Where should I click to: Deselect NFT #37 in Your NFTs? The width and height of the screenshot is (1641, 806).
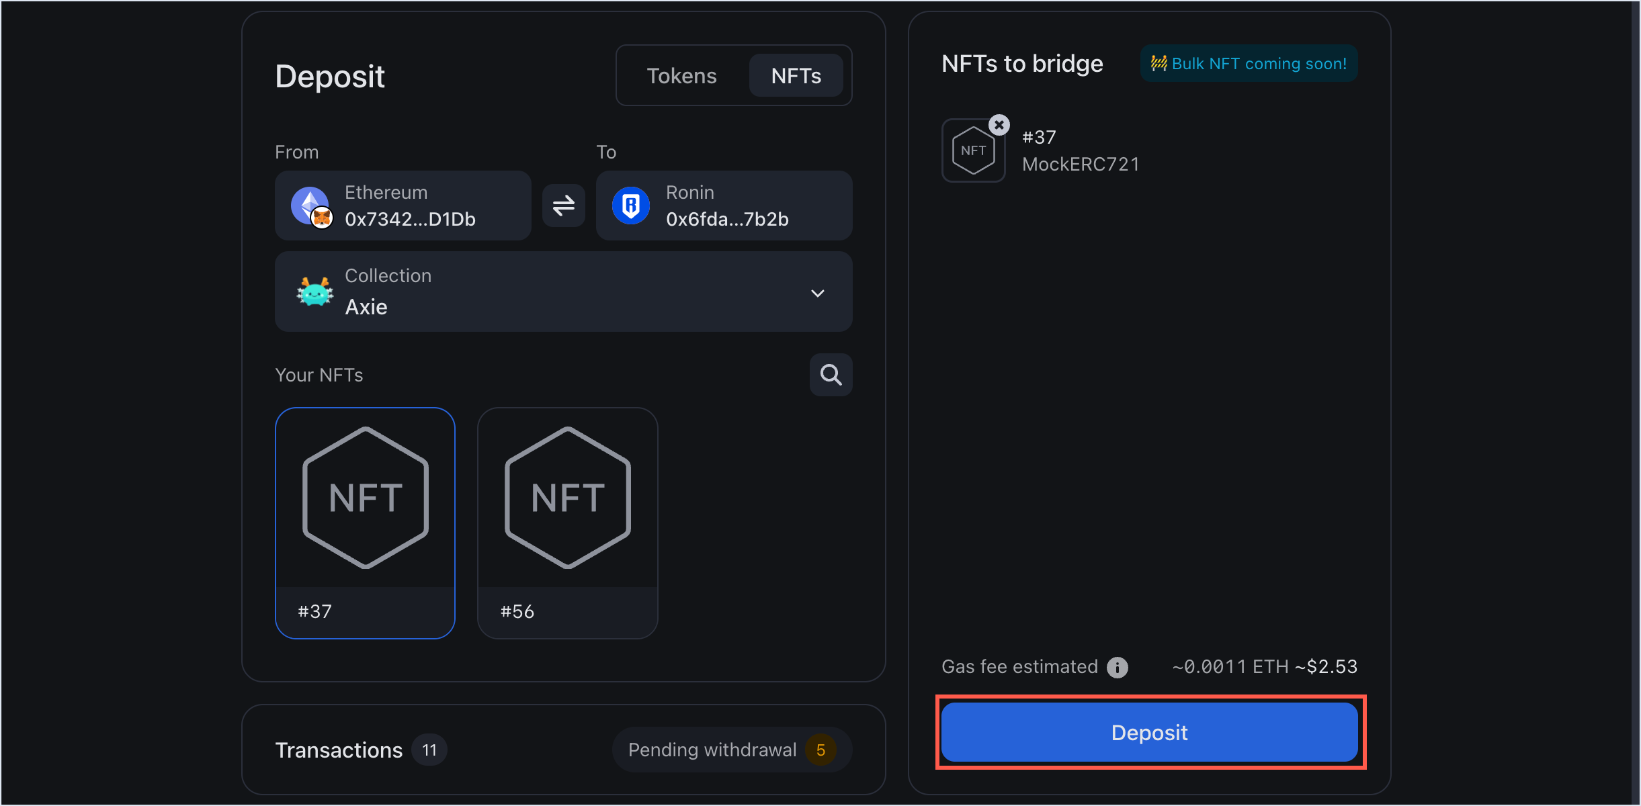coord(365,522)
